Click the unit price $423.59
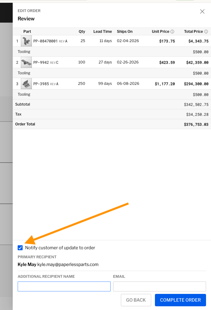Viewport: 211px width, 310px height. [167, 63]
